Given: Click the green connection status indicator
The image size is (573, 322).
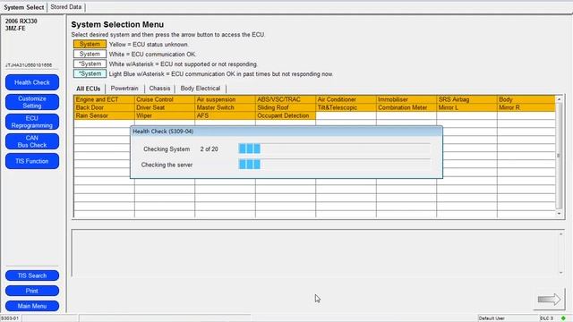Looking at the screenshot, I should pyautogui.click(x=563, y=318).
